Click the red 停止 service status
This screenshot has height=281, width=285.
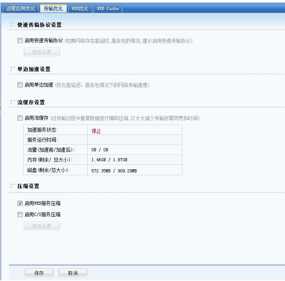click(96, 131)
